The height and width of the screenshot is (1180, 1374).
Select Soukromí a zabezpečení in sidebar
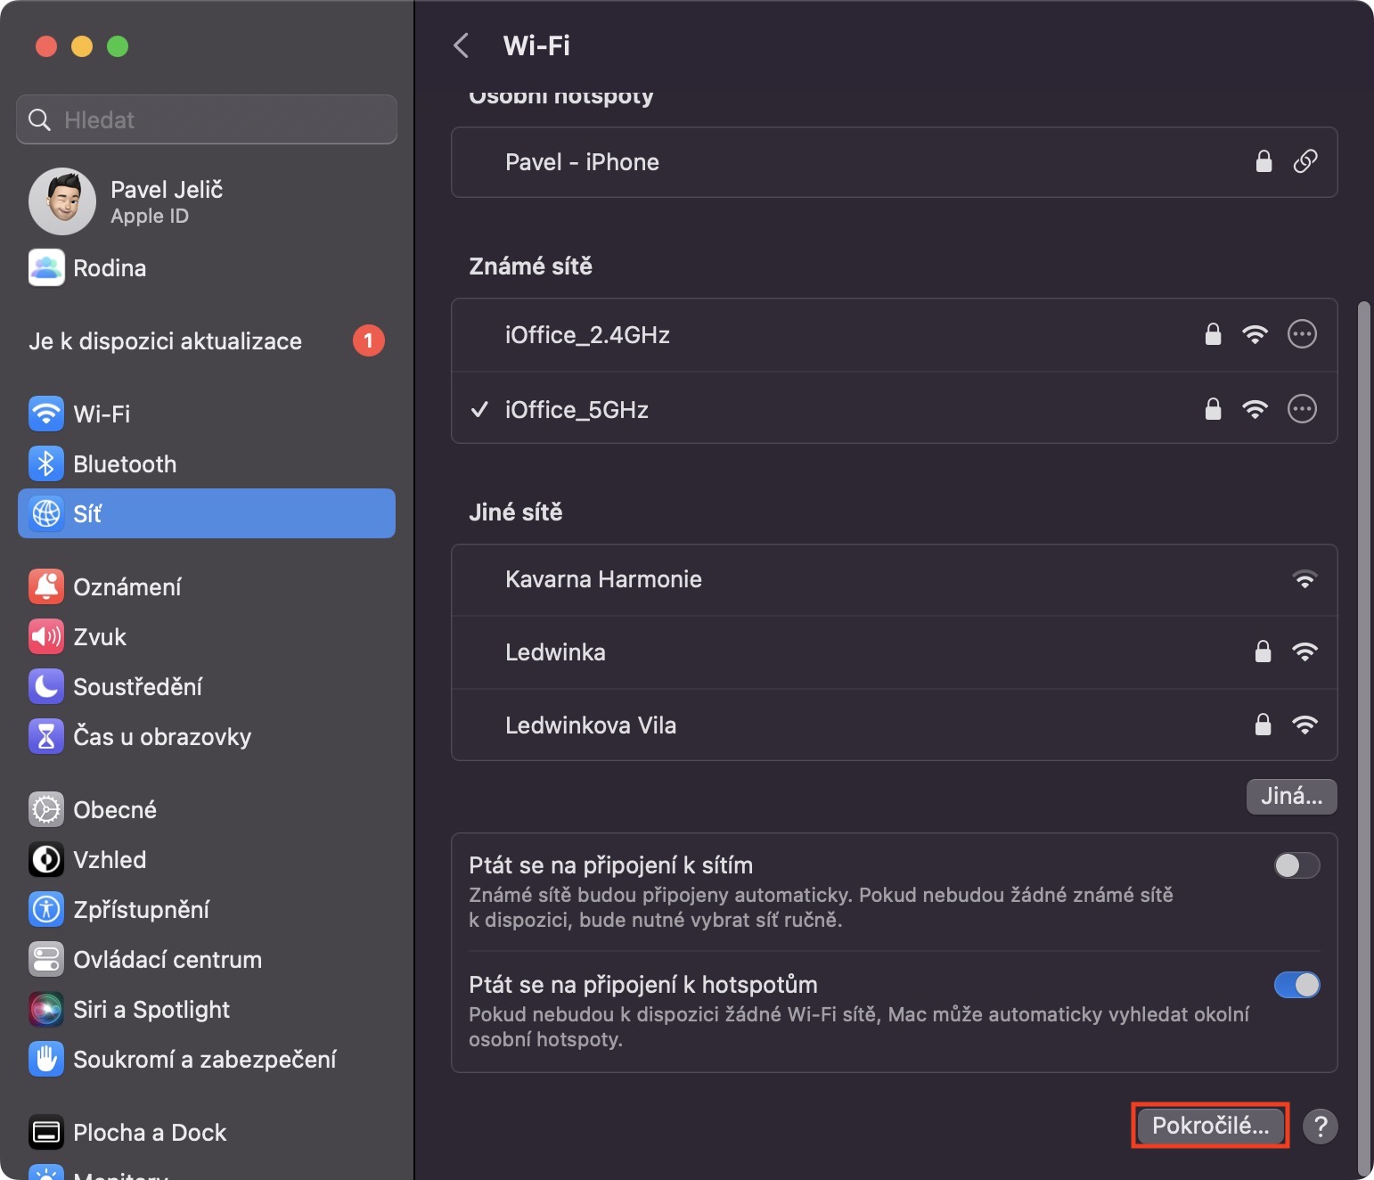[x=204, y=1059]
